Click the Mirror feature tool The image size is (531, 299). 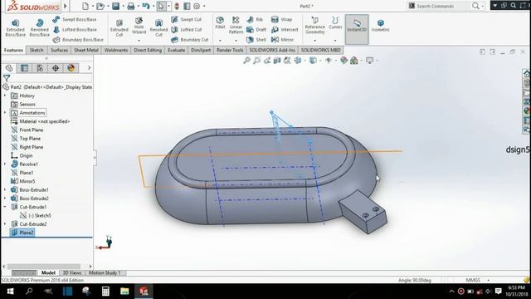(x=282, y=40)
